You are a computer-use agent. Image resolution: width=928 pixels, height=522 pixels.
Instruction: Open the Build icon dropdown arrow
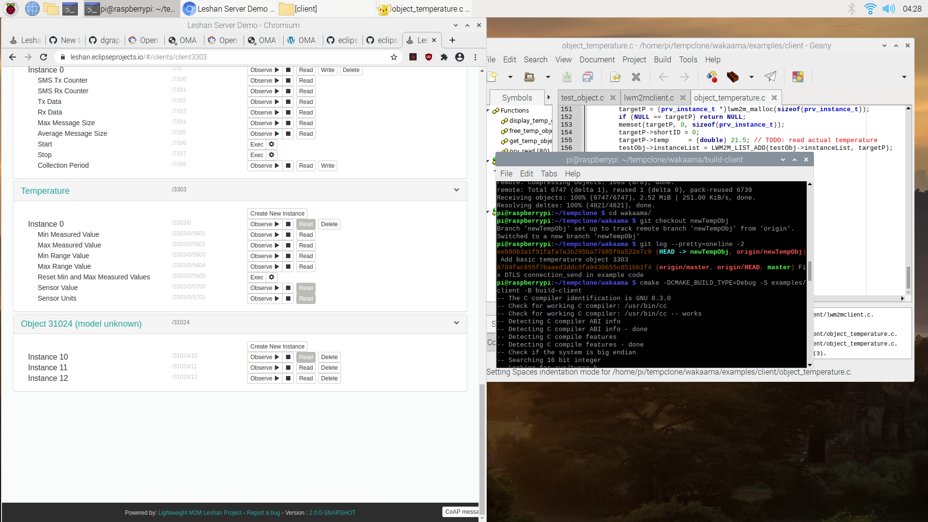(x=751, y=77)
